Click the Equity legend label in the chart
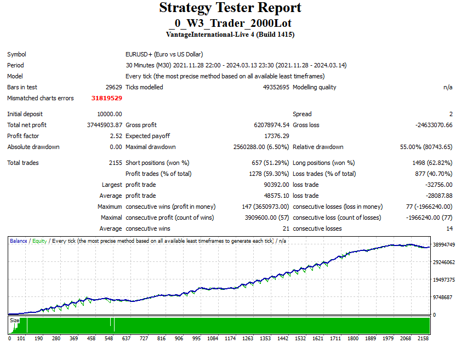 pyautogui.click(x=39, y=241)
